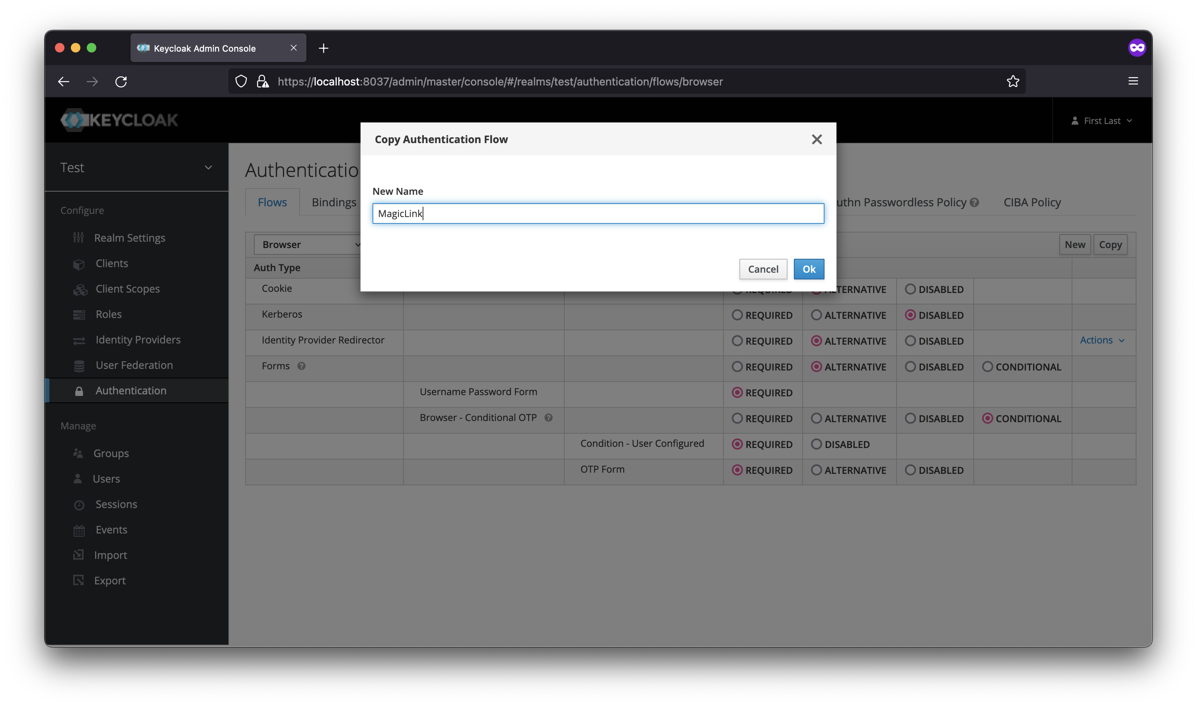Viewport: 1197px width, 706px height.
Task: Click the shield tracking protection icon
Action: coord(241,81)
